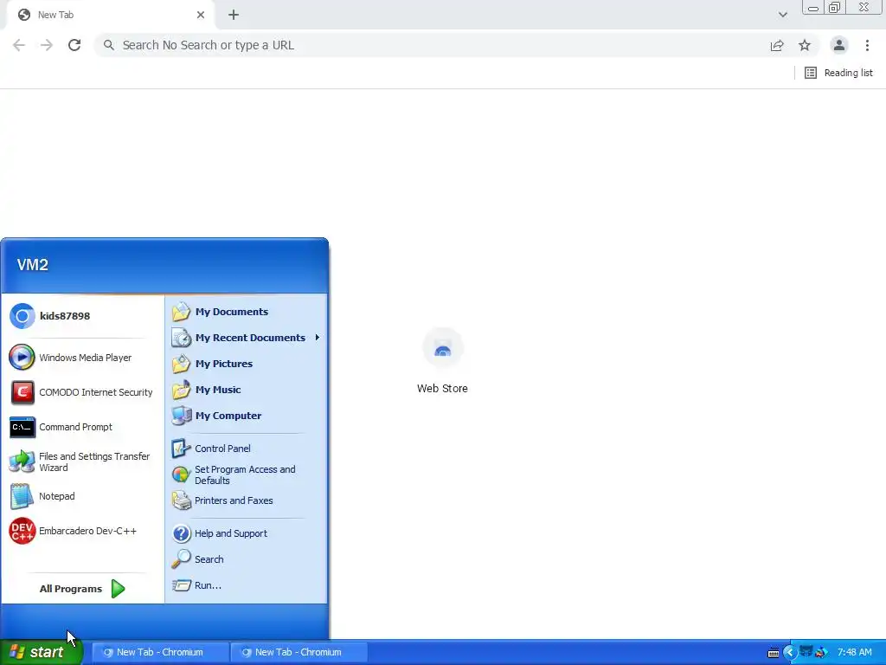
Task: Open Chromium's three-dot menu
Action: (867, 45)
